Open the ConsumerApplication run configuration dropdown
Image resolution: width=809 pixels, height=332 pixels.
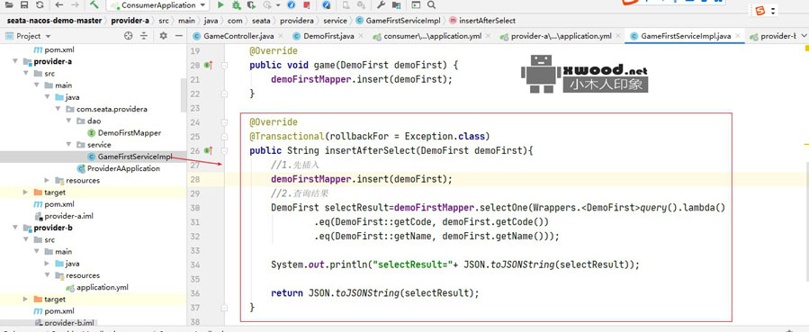click(x=157, y=5)
